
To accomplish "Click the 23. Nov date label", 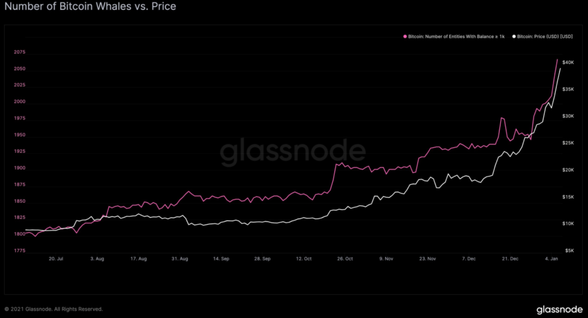I will point(428,259).
